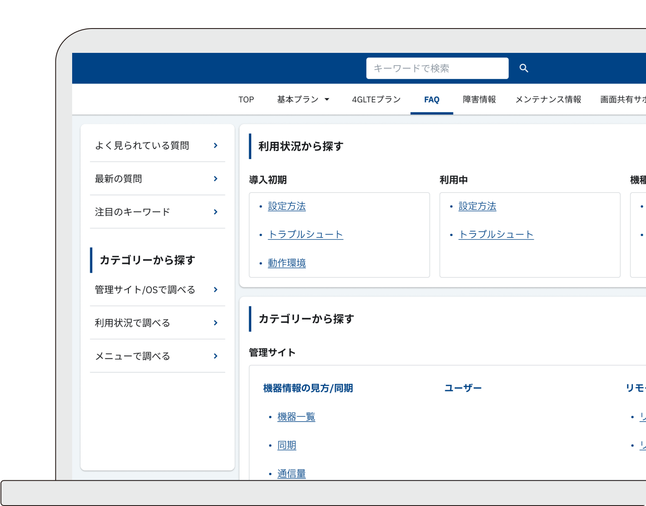Go to the 4GLTEプラン tab
The height and width of the screenshot is (506, 646).
click(376, 99)
